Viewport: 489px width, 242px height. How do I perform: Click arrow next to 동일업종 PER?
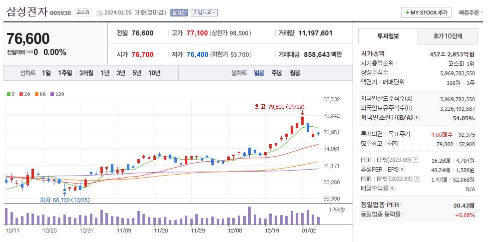(x=401, y=205)
